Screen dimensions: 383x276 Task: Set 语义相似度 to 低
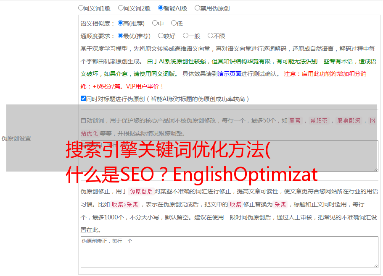tap(174, 23)
